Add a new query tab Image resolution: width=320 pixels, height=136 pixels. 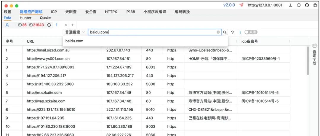(x=73, y=25)
